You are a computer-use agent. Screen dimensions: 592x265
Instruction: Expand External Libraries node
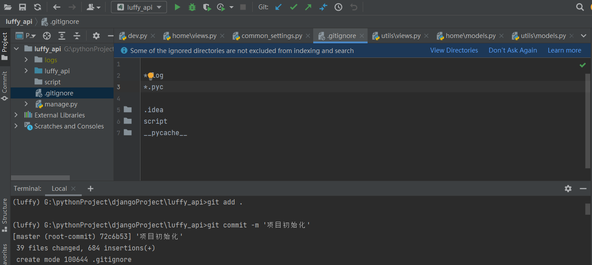[16, 115]
